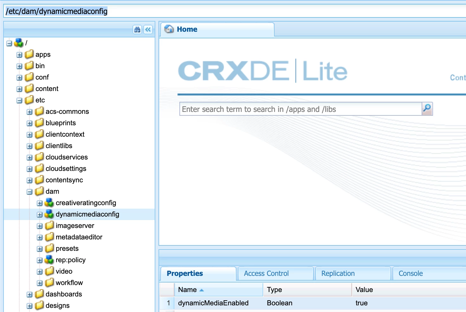This screenshot has width=466, height=312.
Task: Switch to the Home tab
Action: 217,29
